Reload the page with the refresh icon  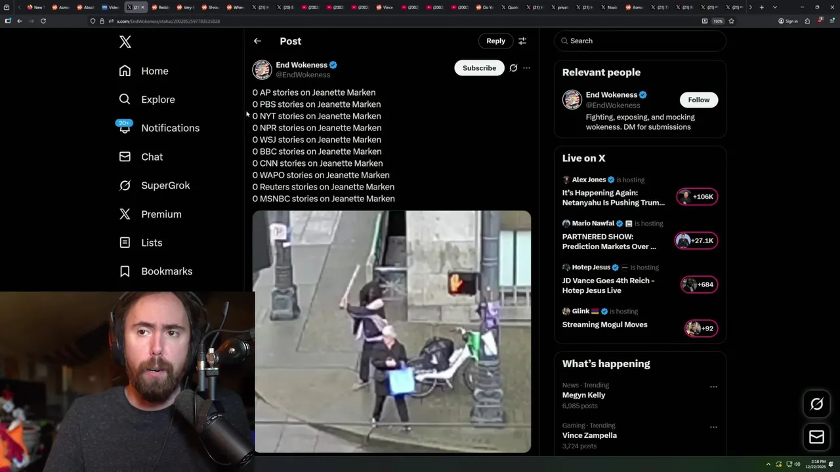43,21
